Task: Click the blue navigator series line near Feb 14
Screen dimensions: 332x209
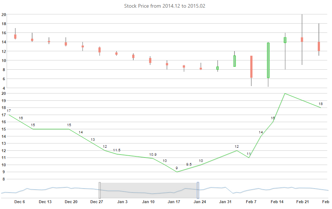Action: [x=277, y=188]
